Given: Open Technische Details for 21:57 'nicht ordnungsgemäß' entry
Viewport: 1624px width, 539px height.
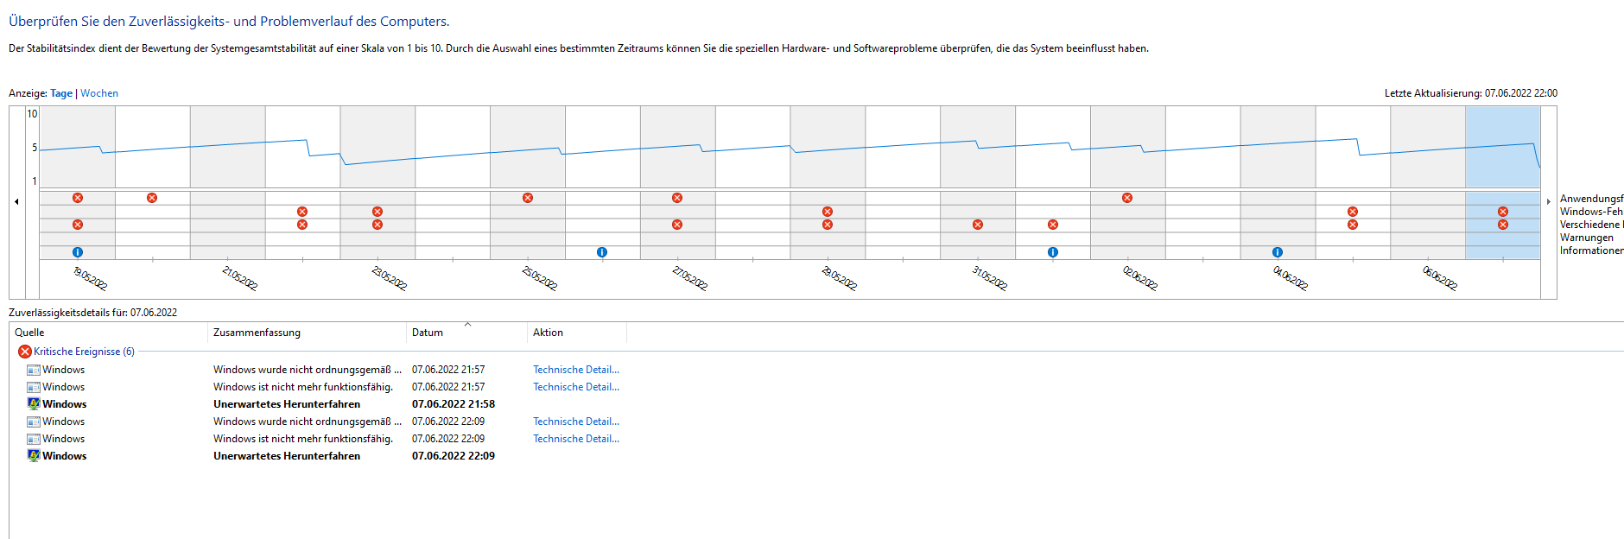Looking at the screenshot, I should pyautogui.click(x=576, y=370).
